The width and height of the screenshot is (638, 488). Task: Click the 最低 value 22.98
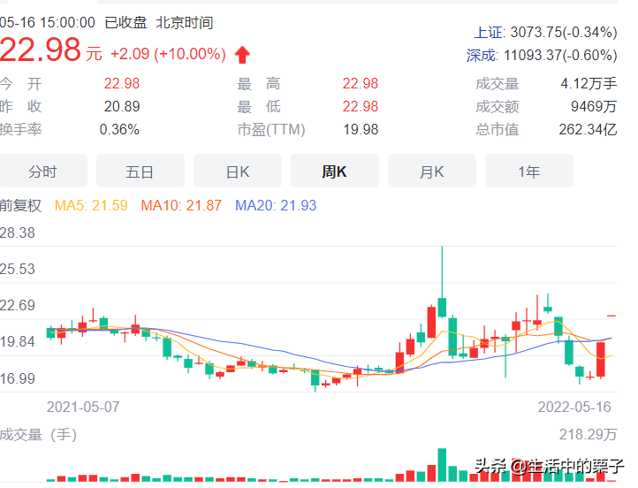(x=361, y=106)
